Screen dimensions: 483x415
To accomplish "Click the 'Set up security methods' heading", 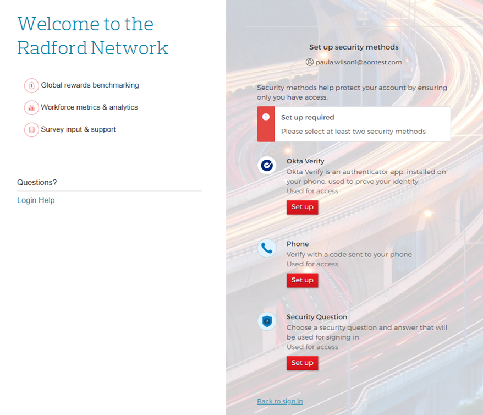I will 354,47.
